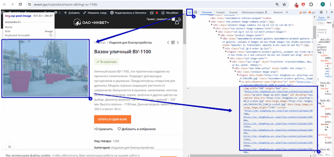Click the Filter field in Styles pane
334x157 pixels.
point(321,23)
